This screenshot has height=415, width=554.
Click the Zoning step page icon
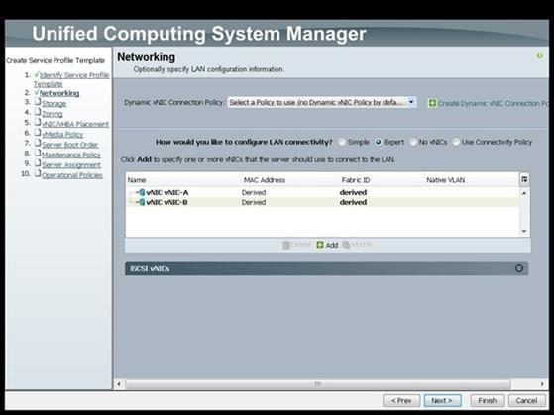click(38, 112)
